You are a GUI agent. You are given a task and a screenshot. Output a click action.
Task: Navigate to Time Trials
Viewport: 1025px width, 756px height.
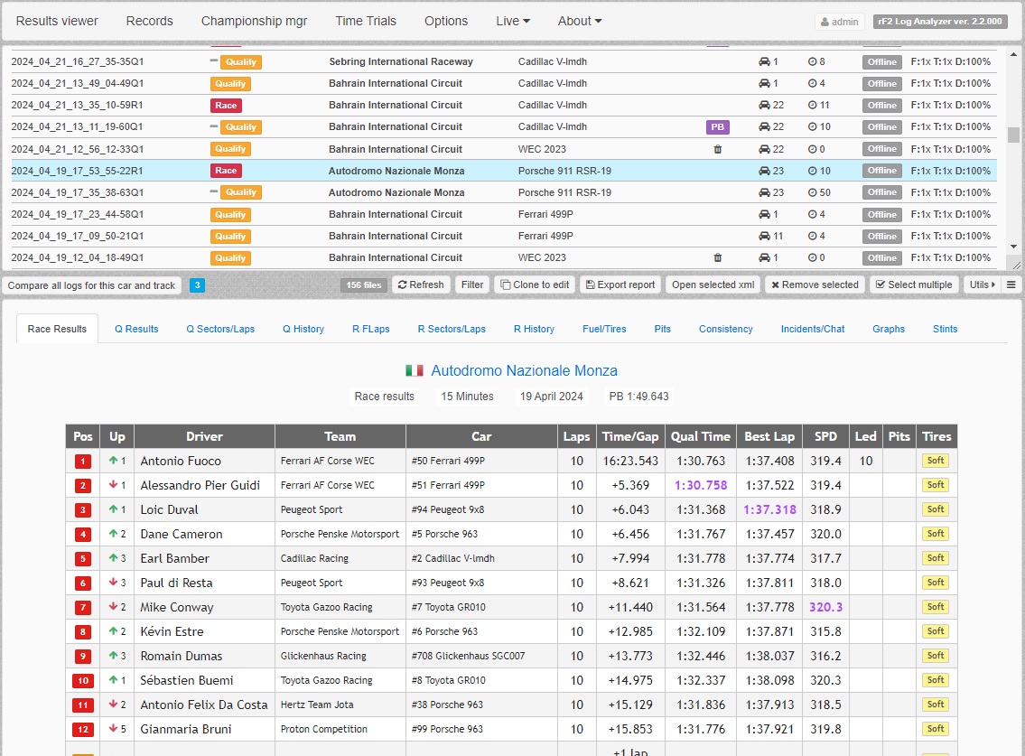(366, 21)
